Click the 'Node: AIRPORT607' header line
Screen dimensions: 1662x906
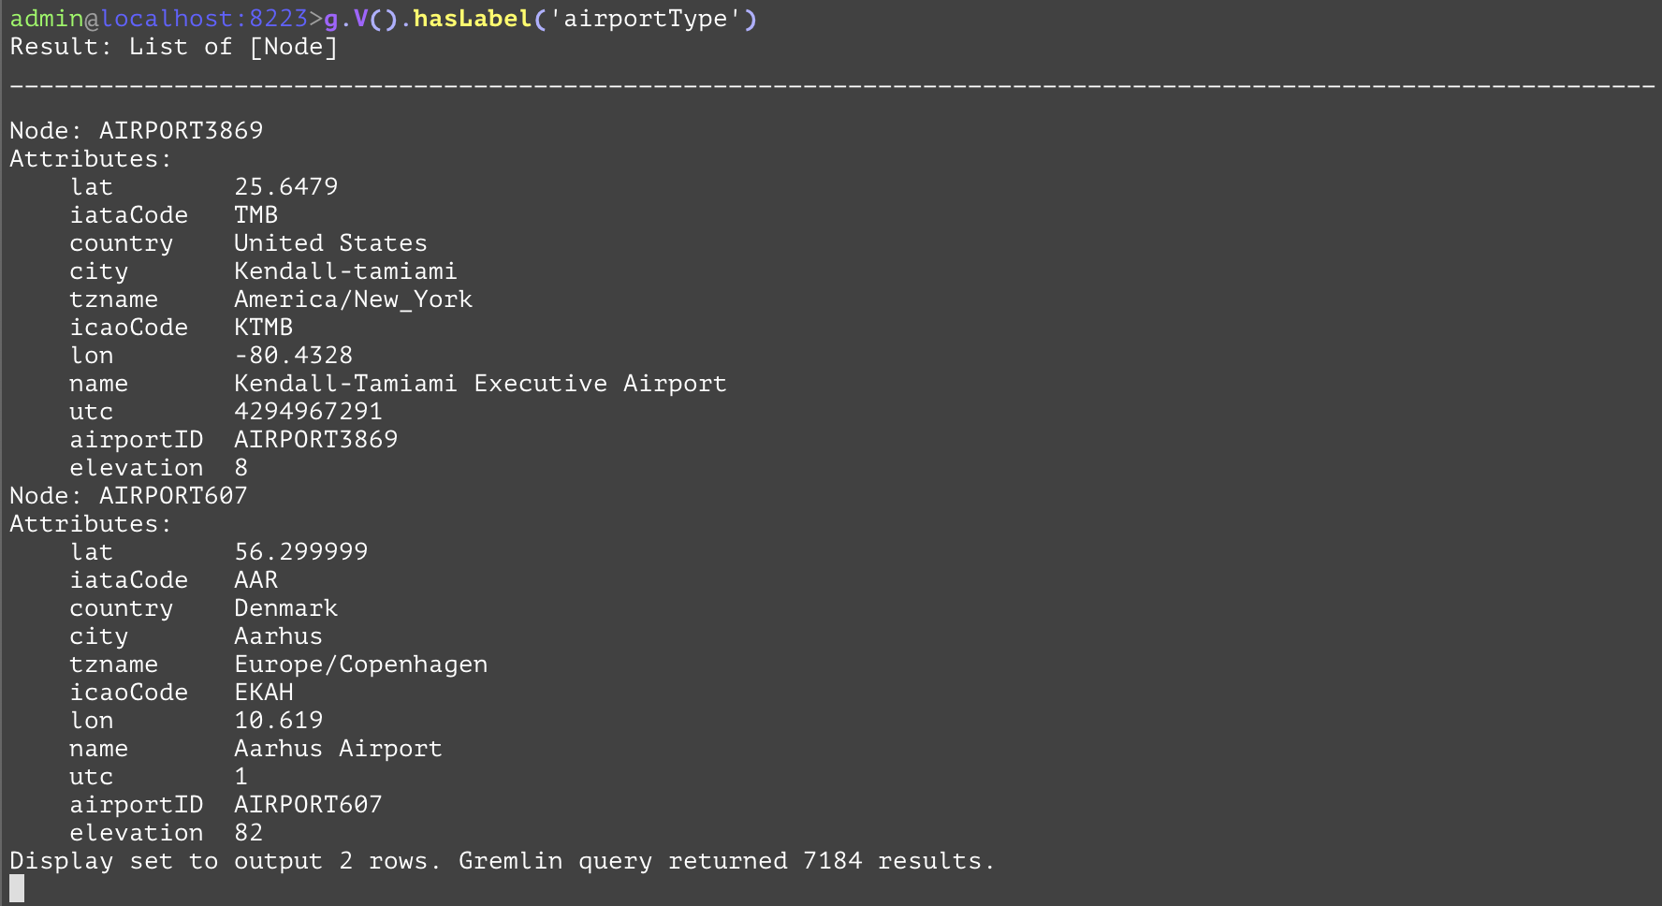(128, 495)
